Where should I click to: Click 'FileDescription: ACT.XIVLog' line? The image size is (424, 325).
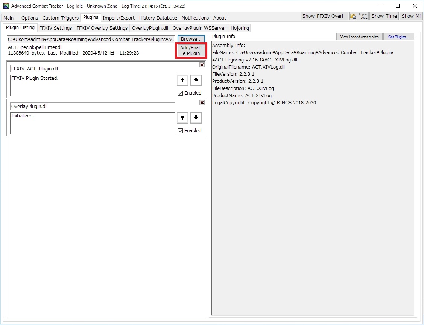[243, 88]
